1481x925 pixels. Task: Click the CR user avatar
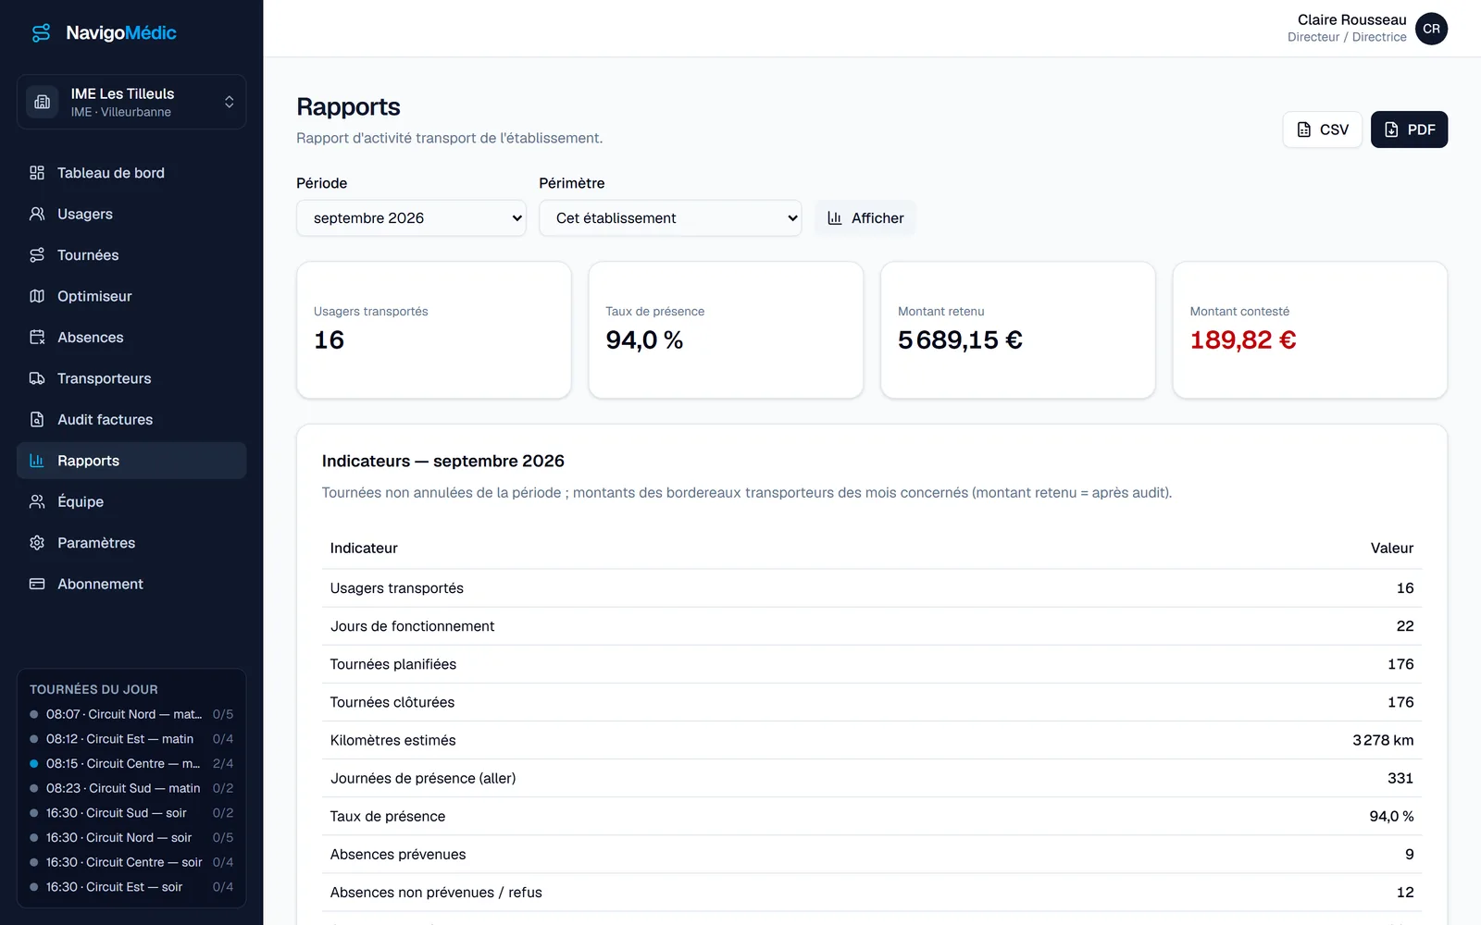tap(1431, 29)
